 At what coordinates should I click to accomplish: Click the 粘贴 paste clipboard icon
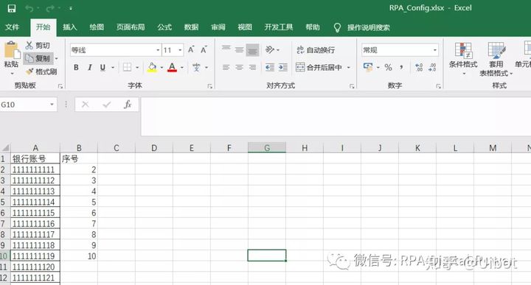pyautogui.click(x=12, y=50)
